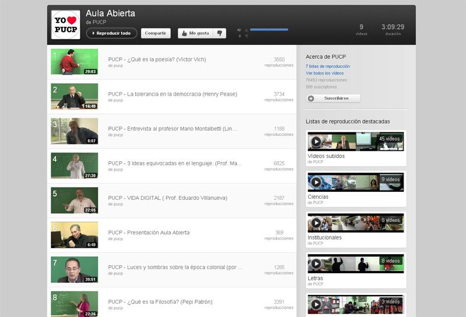Open thumbnail for Pepi Patrón video

coord(75,304)
